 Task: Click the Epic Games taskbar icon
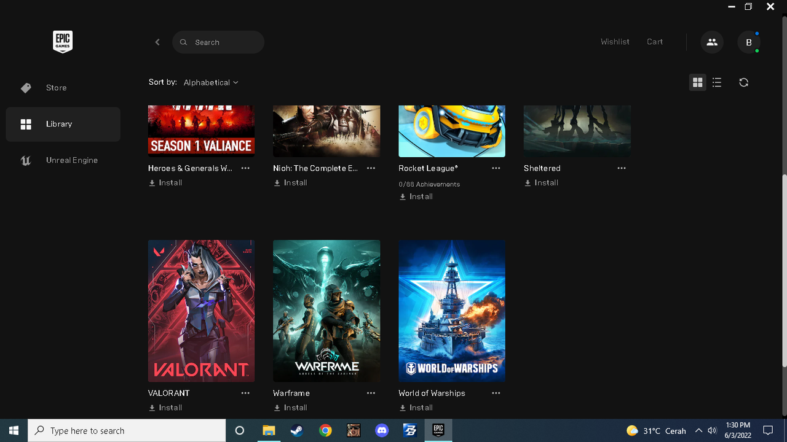[x=438, y=430]
